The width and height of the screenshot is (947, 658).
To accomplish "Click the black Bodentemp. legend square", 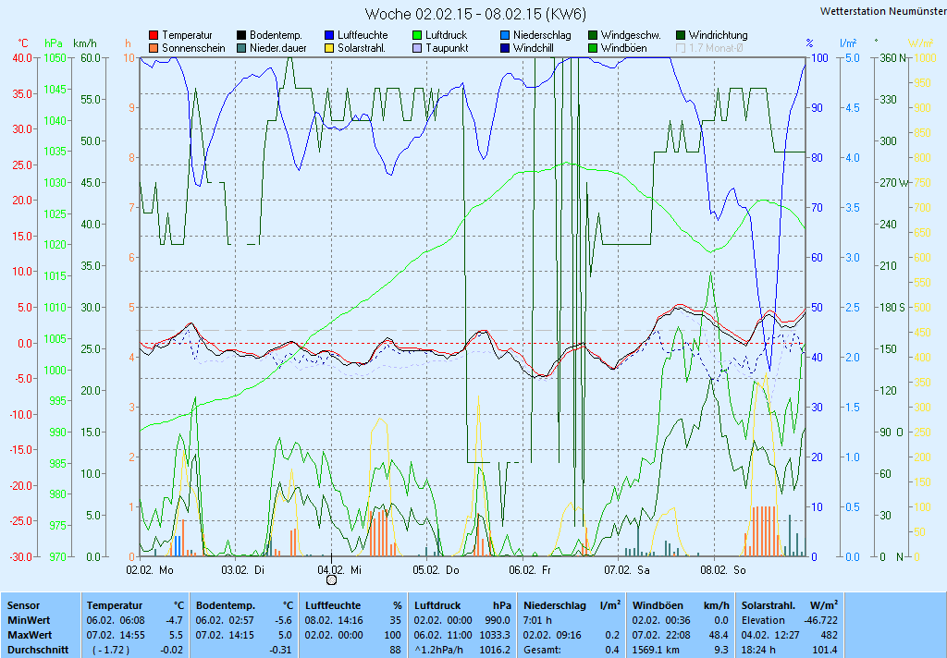I will point(241,35).
